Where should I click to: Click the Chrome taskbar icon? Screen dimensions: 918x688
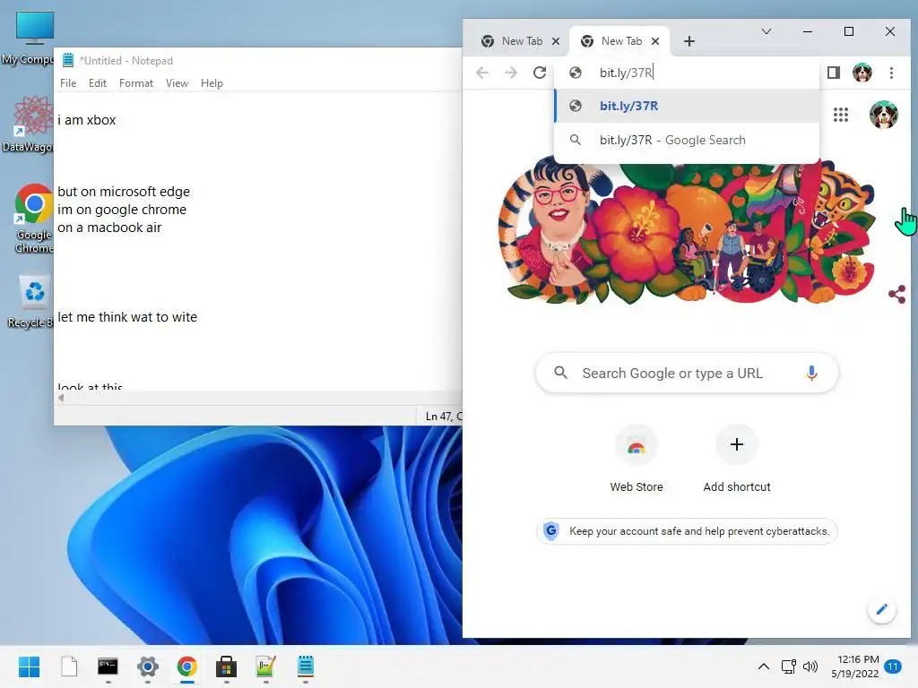pos(186,666)
